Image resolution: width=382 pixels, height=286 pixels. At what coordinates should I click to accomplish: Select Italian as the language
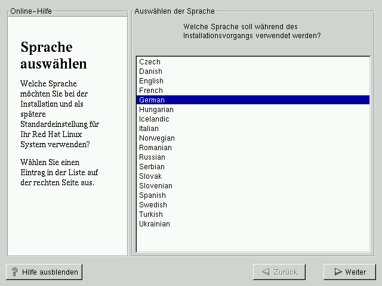(x=149, y=129)
